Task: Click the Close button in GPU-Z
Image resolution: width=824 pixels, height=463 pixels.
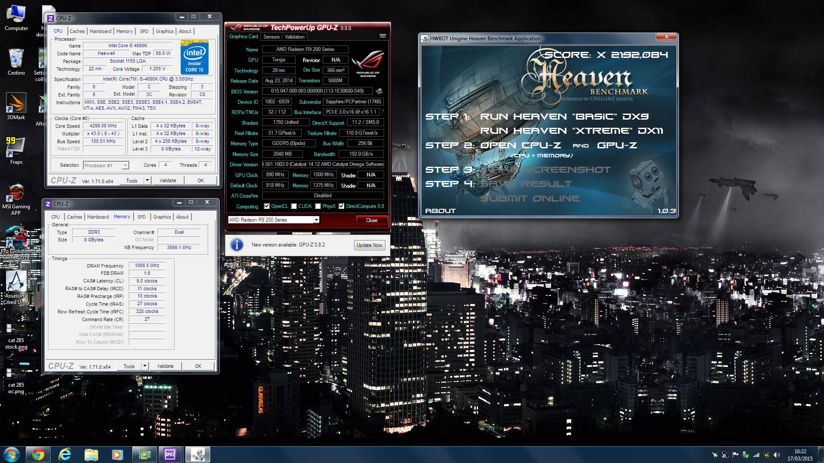Action: (372, 220)
